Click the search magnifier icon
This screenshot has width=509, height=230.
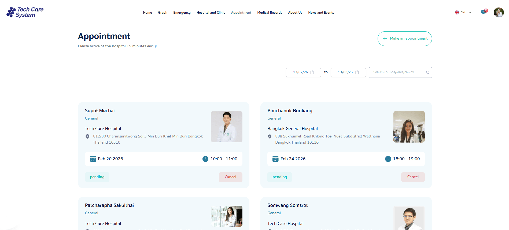428,72
